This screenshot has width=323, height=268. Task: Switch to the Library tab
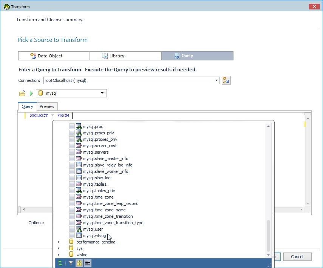pyautogui.click(x=126, y=56)
